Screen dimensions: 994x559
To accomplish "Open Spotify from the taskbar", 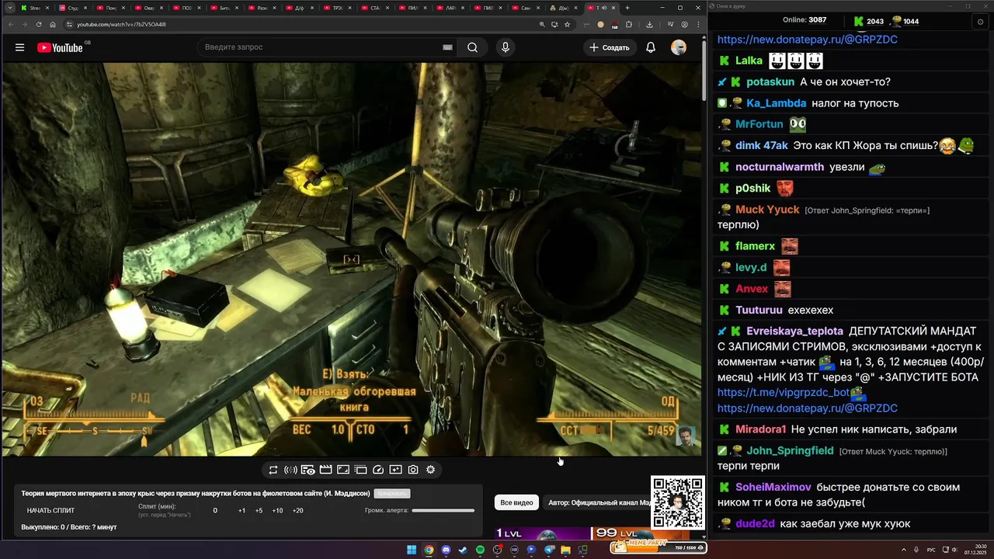I will point(480,550).
